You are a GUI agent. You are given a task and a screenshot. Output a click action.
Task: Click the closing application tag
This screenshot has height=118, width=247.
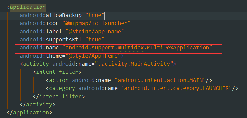pos(29,113)
